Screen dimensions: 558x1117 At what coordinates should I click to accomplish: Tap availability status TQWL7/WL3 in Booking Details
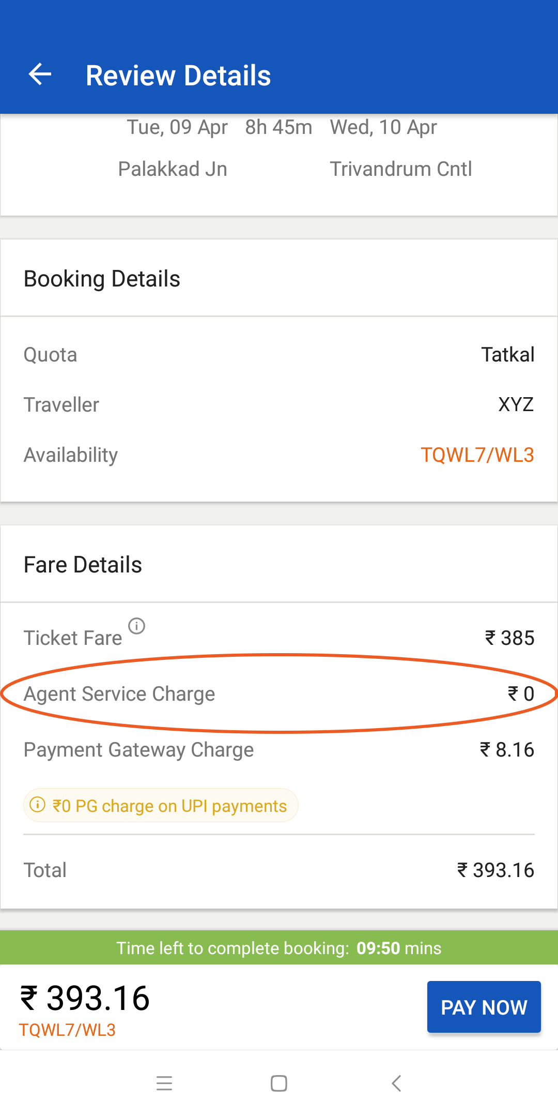pos(477,455)
